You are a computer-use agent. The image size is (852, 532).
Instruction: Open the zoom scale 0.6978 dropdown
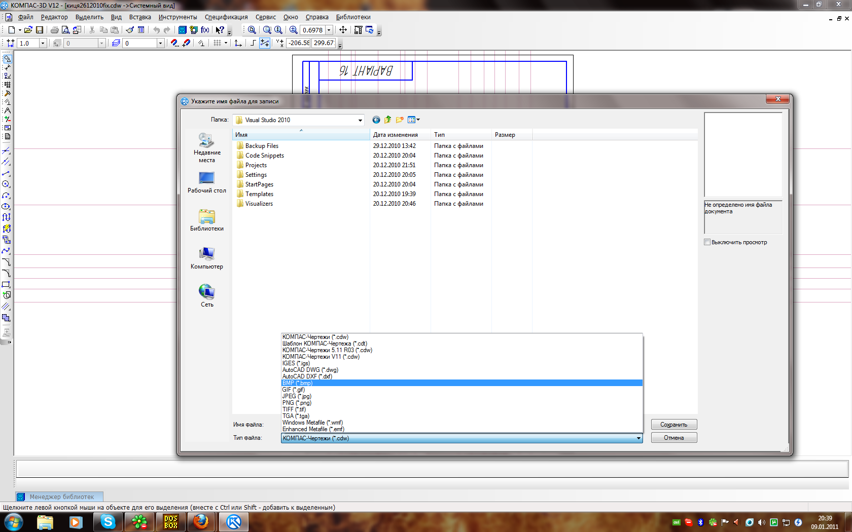click(329, 30)
